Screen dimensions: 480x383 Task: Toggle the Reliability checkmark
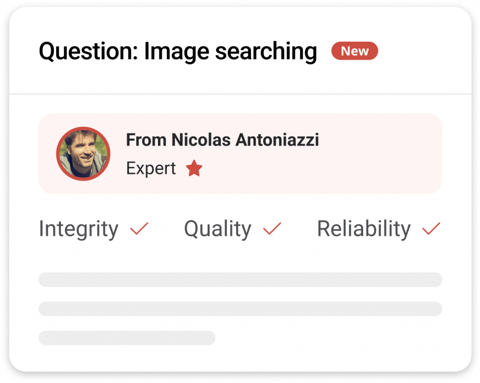pos(431,229)
